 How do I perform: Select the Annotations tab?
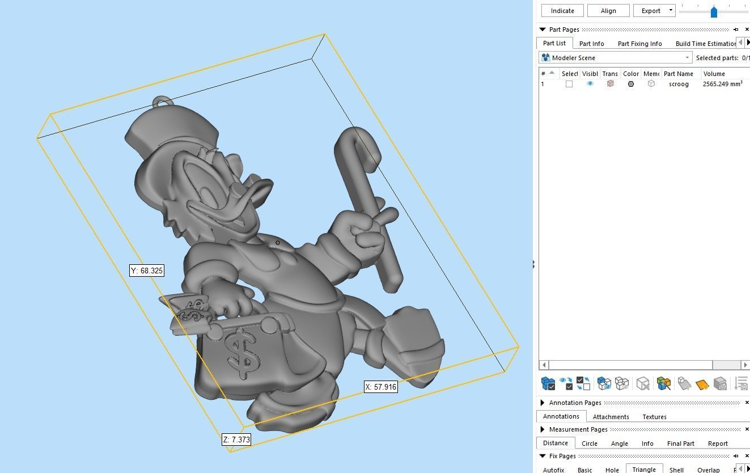coord(561,416)
